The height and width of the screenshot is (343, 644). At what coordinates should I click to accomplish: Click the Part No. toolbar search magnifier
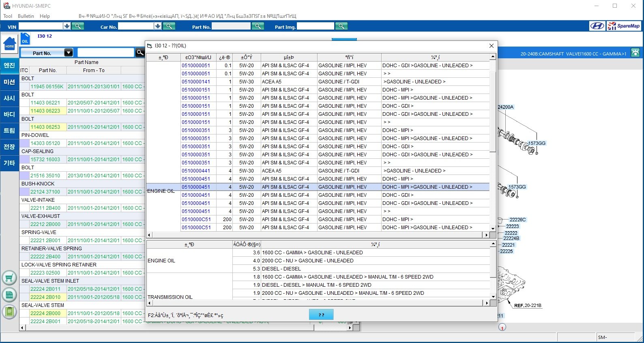point(258,26)
